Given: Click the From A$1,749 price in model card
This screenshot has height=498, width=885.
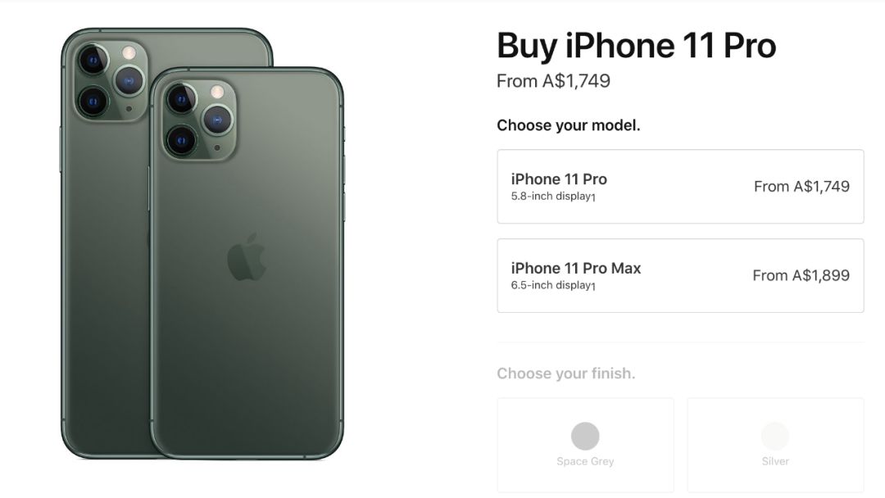Looking at the screenshot, I should pos(801,187).
